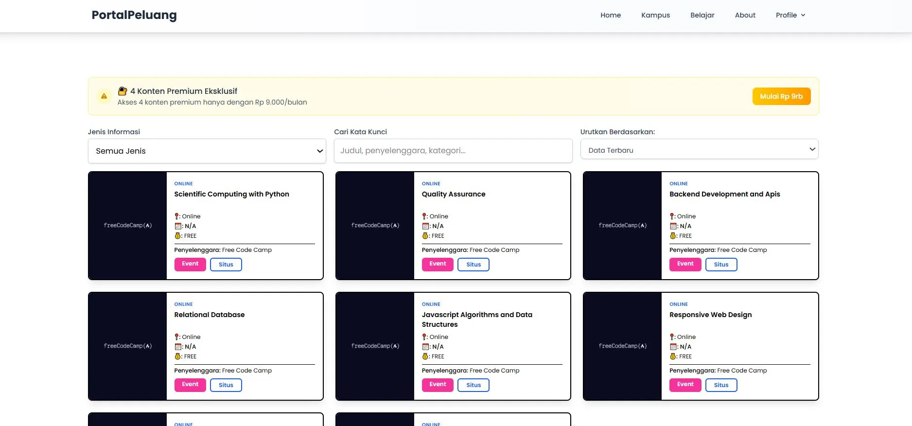
Task: Click Event button on Scientific Computing card
Action: [190, 264]
